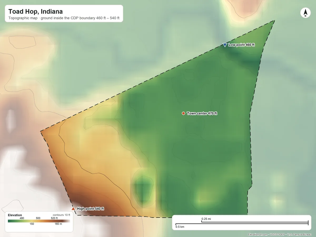
Task: Click the 'Elevation' legend heading
Action: (15, 215)
